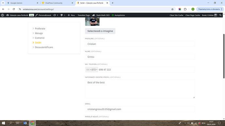Click the Prenume field with Cristian
Viewport: 225px width, 126px height.
click(140, 44)
